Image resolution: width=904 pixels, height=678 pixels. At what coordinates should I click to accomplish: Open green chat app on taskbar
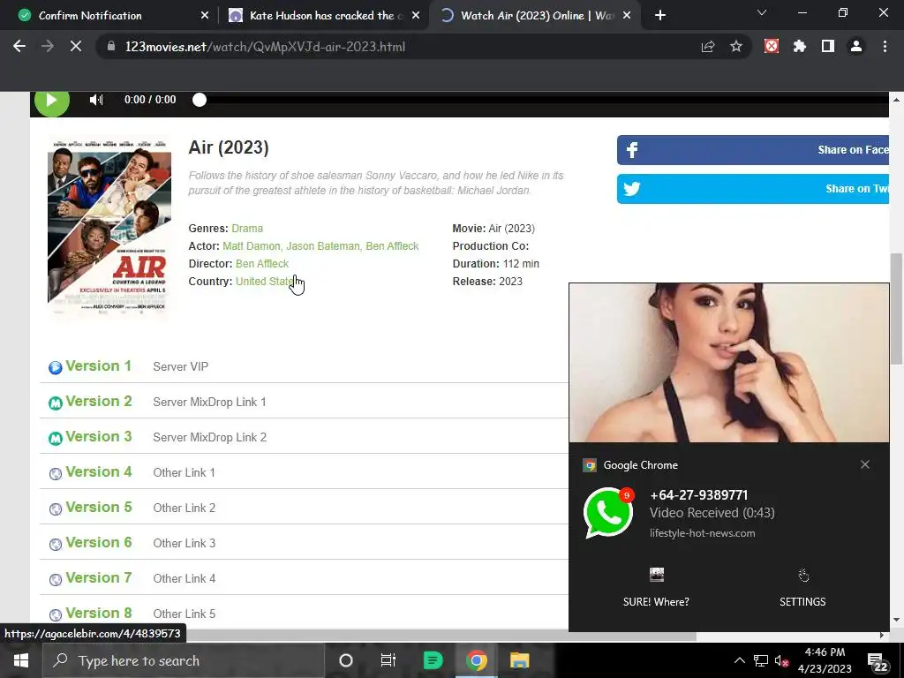pos(433,660)
